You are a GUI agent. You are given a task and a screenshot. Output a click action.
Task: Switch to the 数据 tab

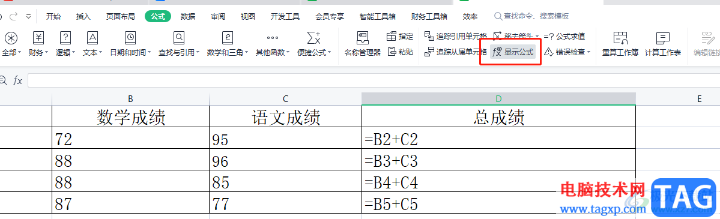188,17
